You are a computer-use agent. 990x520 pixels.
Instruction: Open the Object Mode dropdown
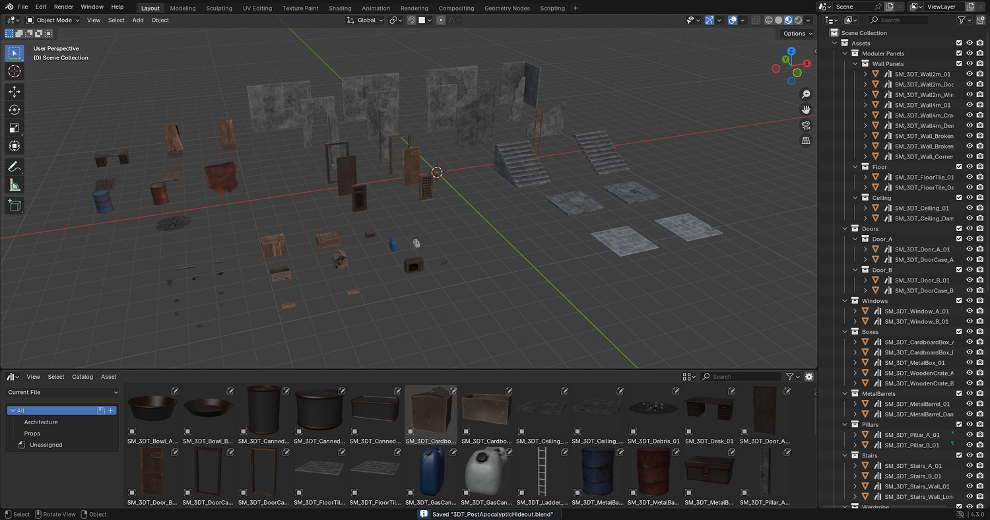pos(53,20)
